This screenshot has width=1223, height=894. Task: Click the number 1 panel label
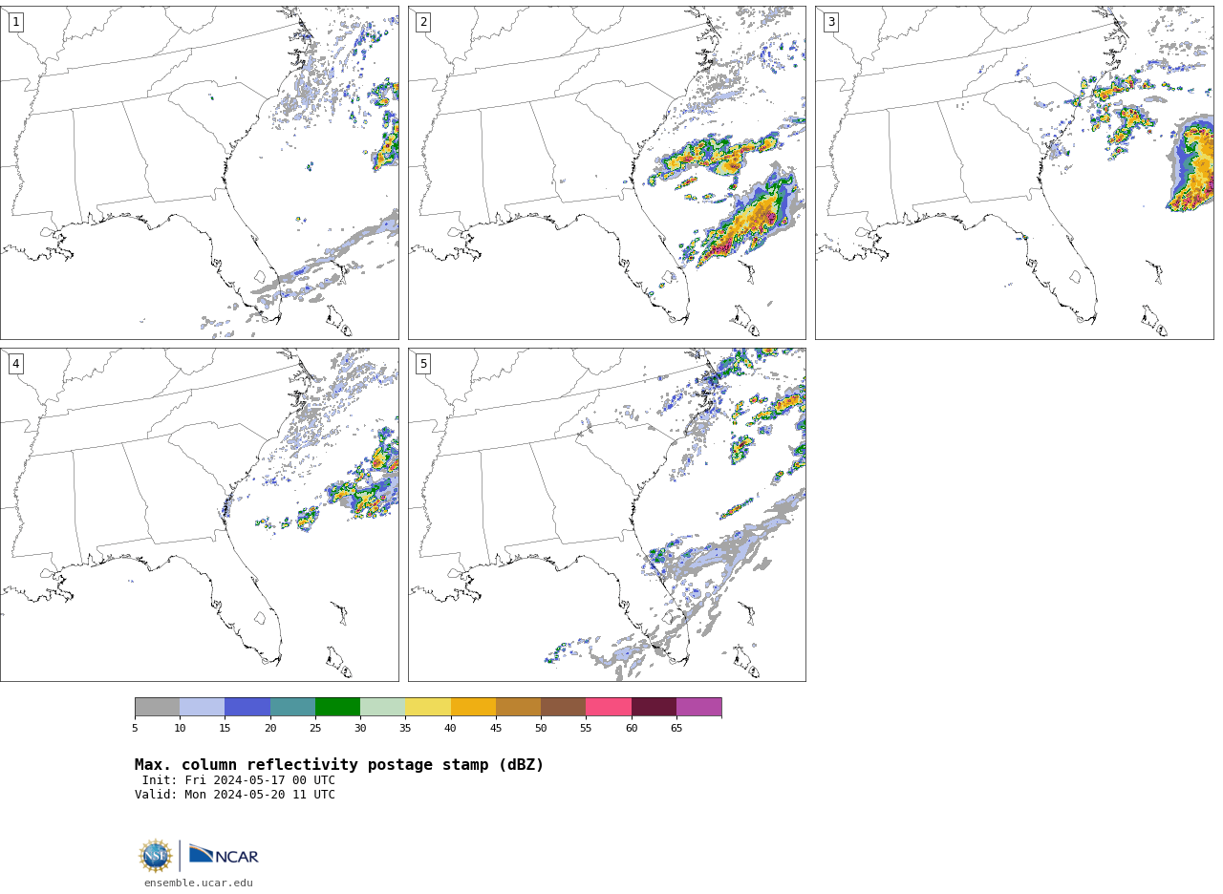(x=15, y=22)
